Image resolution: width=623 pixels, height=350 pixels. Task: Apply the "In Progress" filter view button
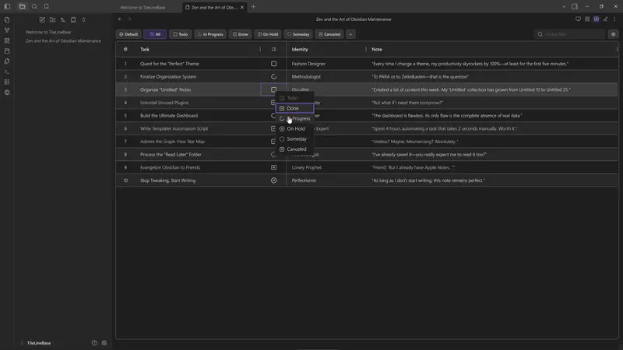(x=209, y=34)
